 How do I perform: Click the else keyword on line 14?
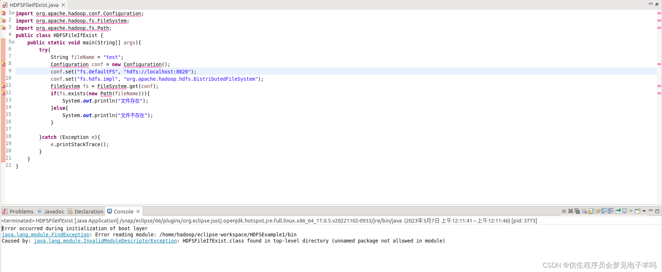(59, 108)
